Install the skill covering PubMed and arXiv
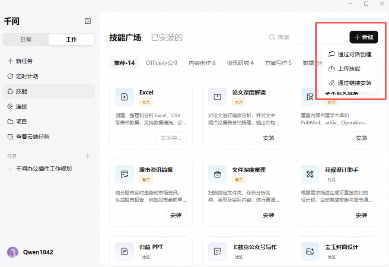 point(361,138)
